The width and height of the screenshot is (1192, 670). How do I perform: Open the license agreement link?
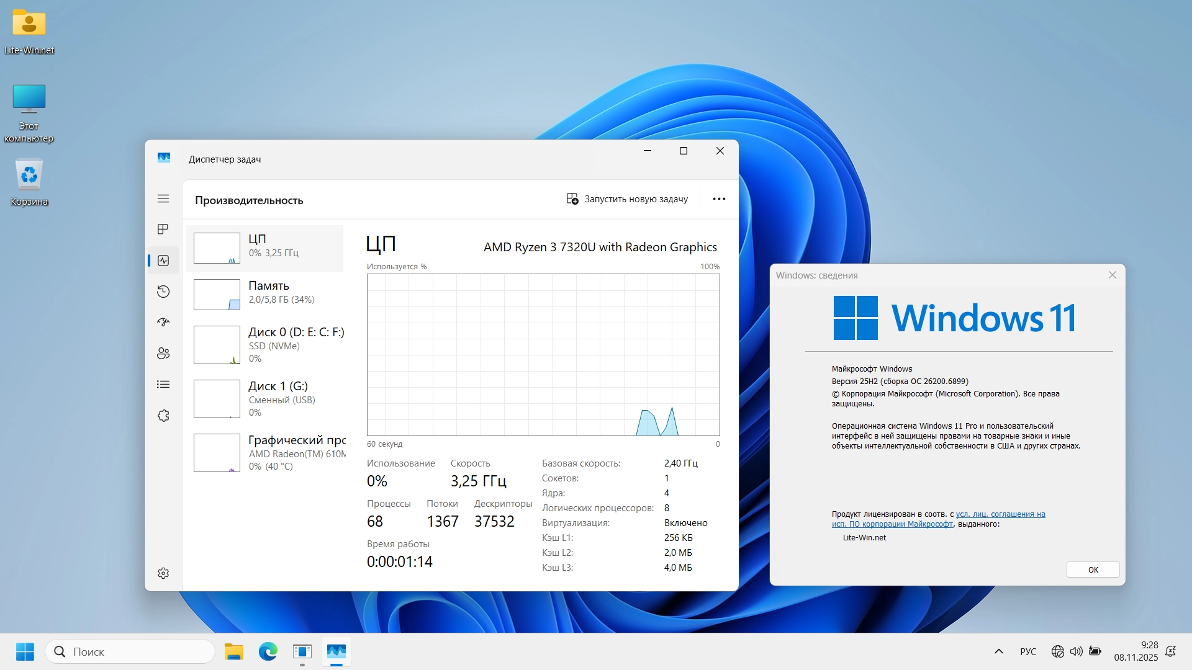(1000, 514)
